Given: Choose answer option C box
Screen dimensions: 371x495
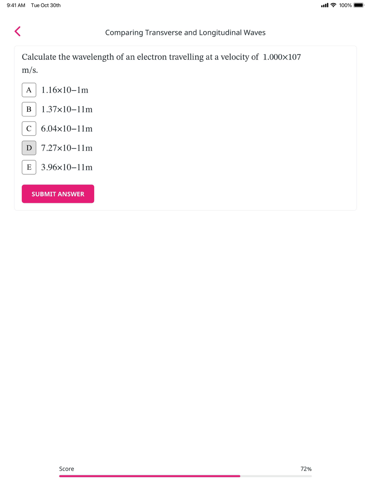Looking at the screenshot, I should tap(29, 129).
